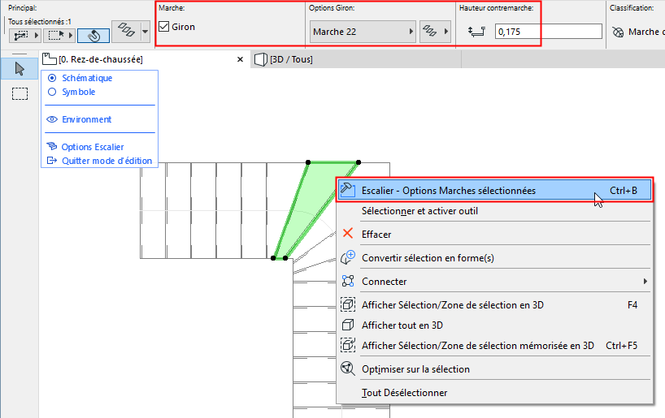Click the red X delete icon

pyautogui.click(x=348, y=234)
